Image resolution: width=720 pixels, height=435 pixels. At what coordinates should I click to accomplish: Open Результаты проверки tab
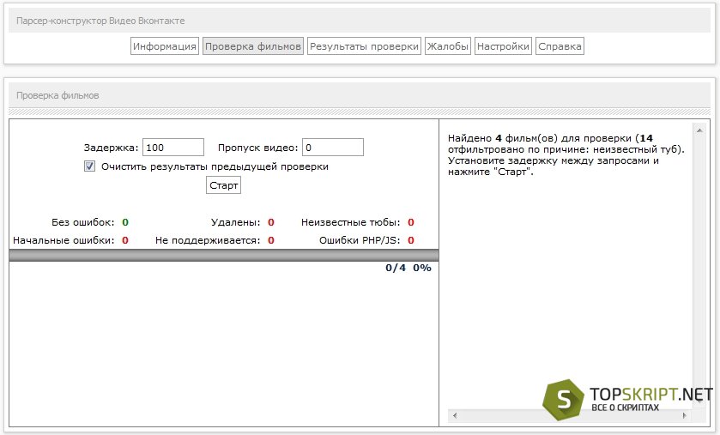click(x=364, y=46)
